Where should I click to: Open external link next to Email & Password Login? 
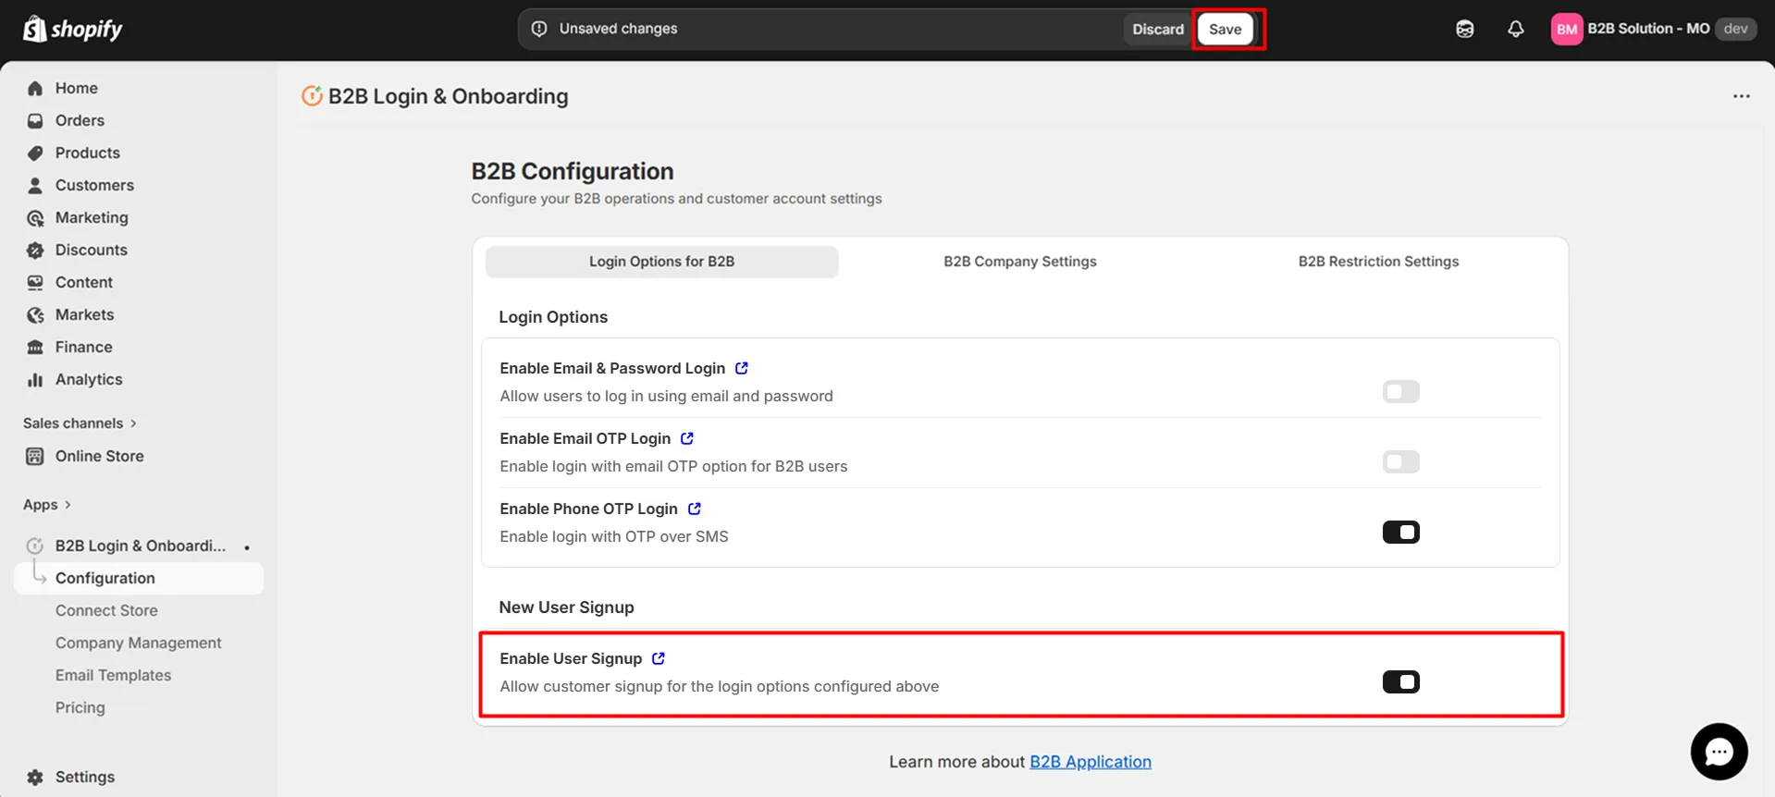(741, 368)
